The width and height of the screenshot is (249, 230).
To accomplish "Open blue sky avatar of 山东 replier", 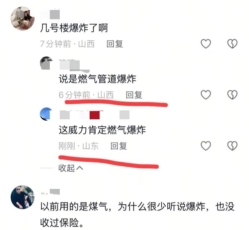I will click(46, 114).
